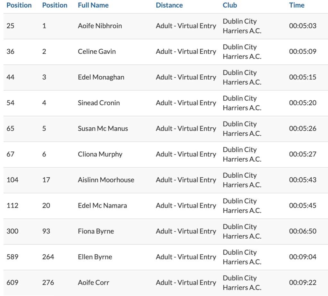Click Cliona Murphy's name cell

click(x=100, y=154)
